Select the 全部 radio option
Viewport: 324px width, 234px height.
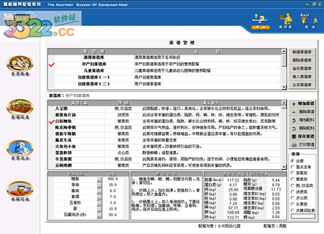click(x=293, y=161)
